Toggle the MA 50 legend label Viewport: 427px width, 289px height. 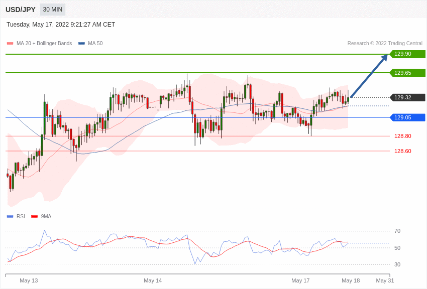(95, 44)
